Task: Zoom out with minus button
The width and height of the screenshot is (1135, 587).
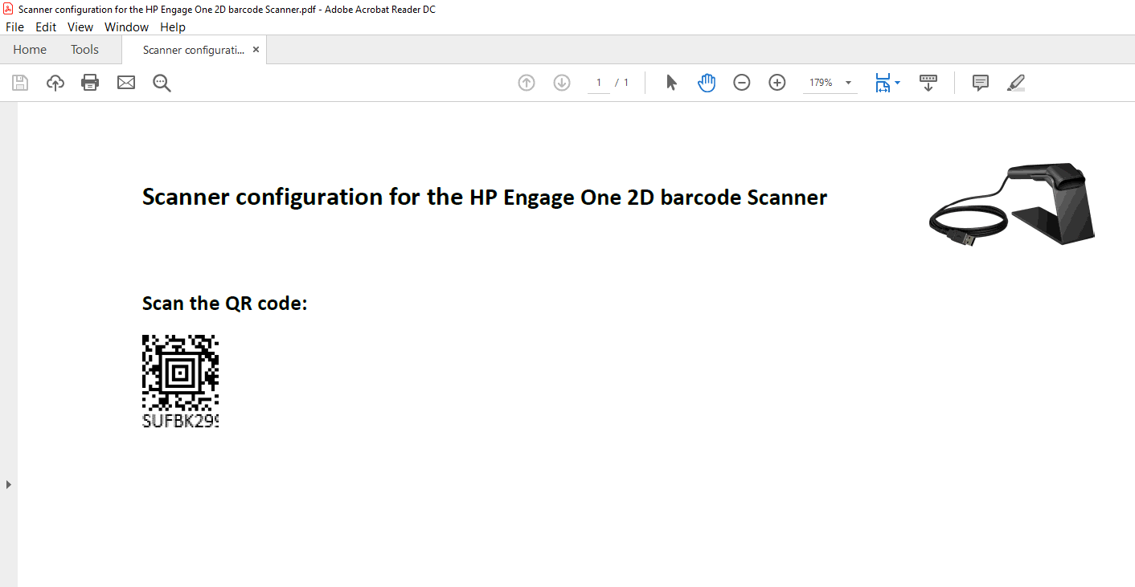Action: (x=742, y=83)
